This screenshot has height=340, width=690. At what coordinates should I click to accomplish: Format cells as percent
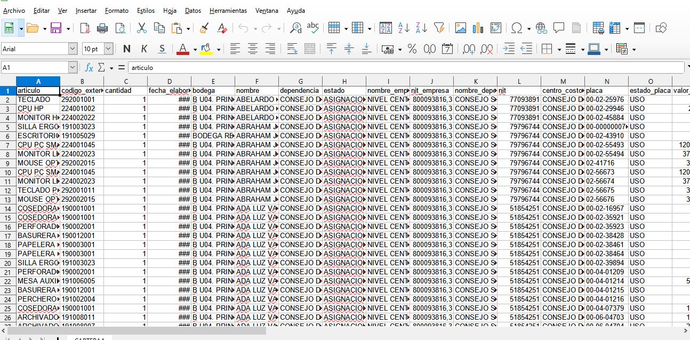(412, 49)
